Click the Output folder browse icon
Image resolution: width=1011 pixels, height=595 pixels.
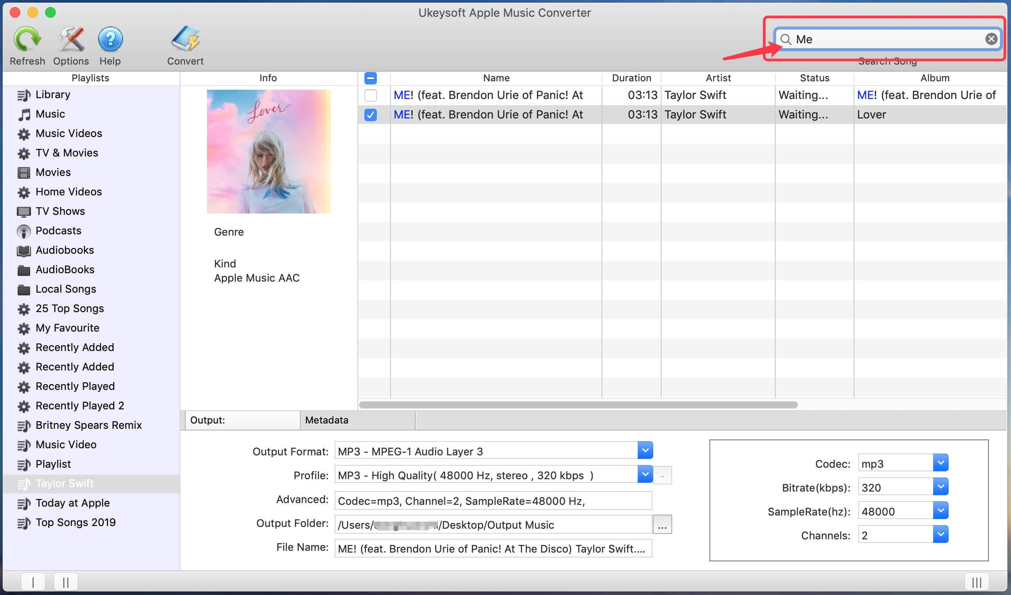click(660, 525)
